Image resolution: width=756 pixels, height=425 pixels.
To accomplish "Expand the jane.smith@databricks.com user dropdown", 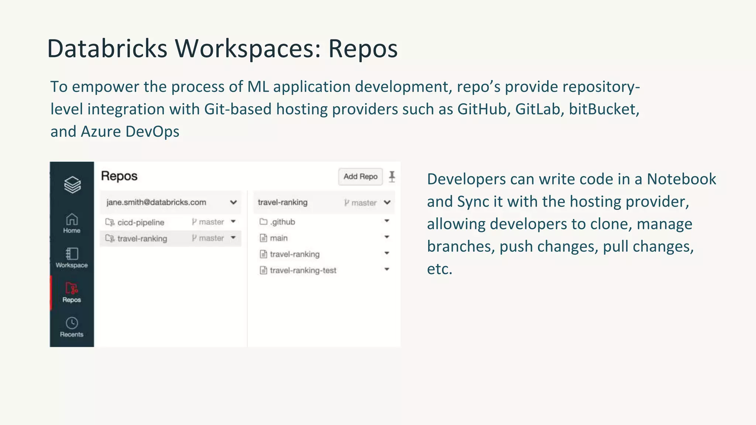I will click(x=233, y=202).
